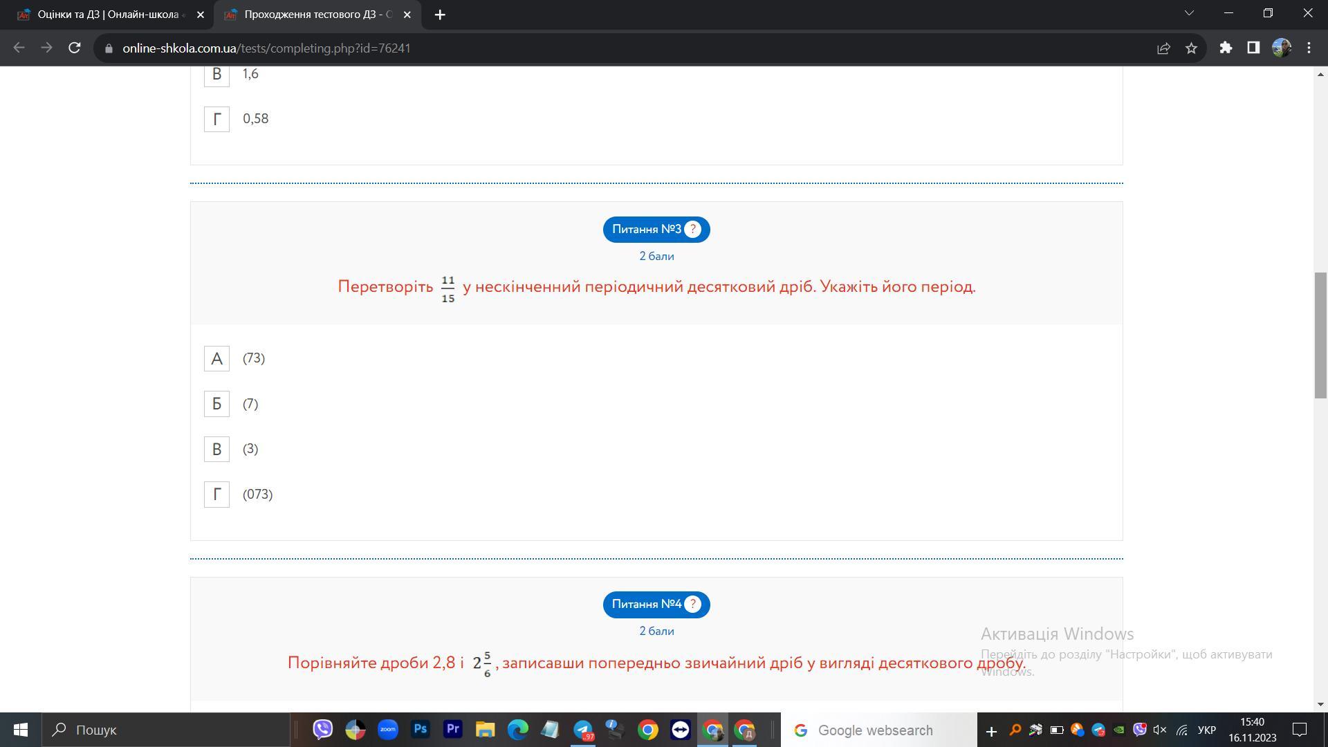Click the Питання №3 badge
The height and width of the screenshot is (747, 1328).
click(647, 230)
